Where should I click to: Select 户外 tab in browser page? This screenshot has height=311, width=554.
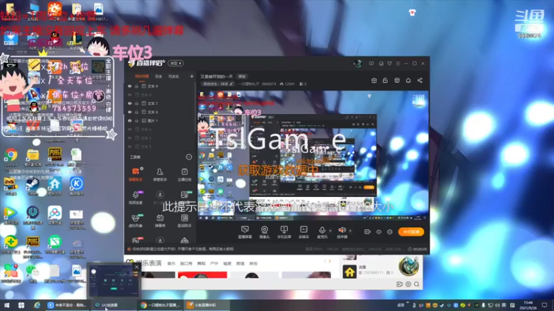(x=214, y=263)
